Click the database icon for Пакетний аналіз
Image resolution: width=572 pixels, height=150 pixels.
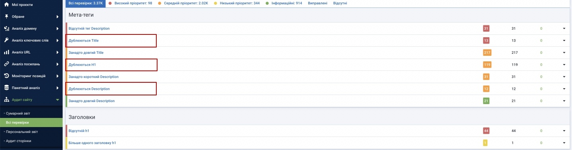(x=6, y=88)
